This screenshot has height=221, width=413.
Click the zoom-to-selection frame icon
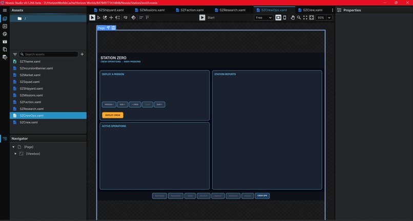312,17
